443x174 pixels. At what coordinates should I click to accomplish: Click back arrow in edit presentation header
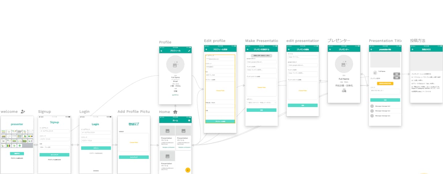[289, 49]
